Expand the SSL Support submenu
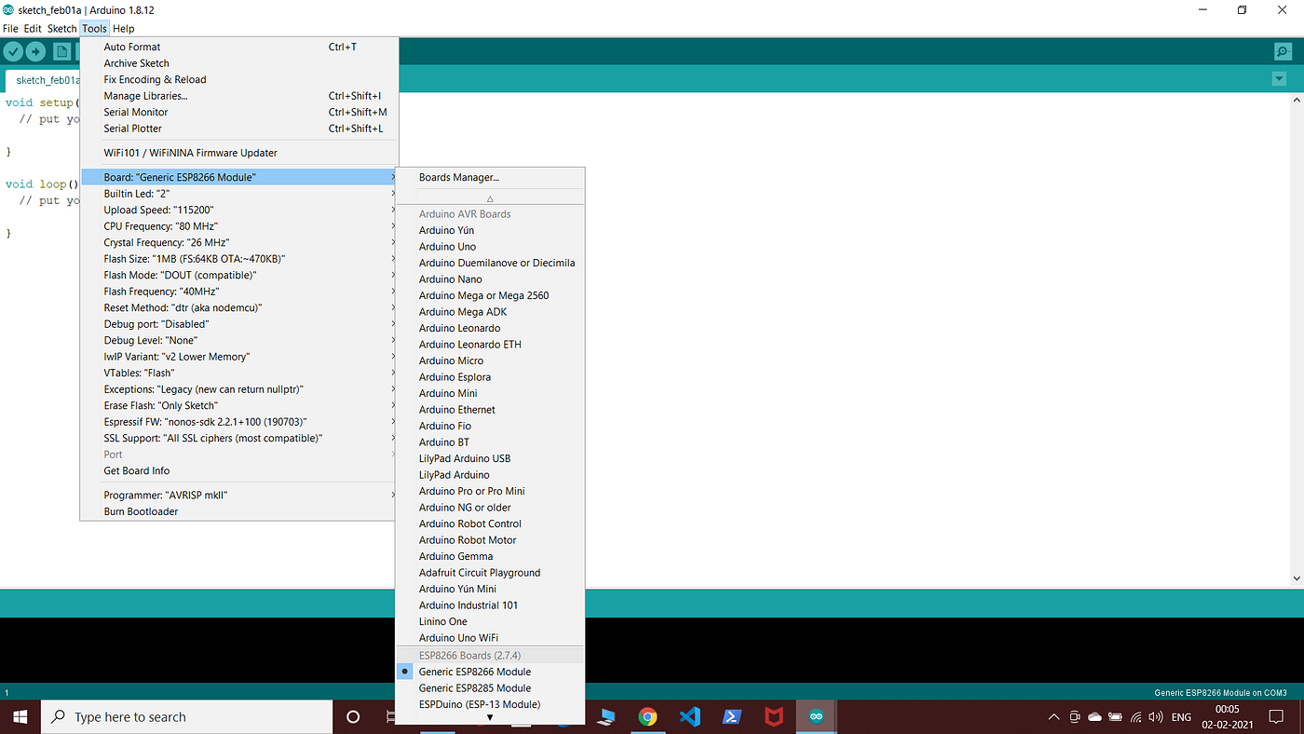This screenshot has height=734, width=1304. point(238,438)
